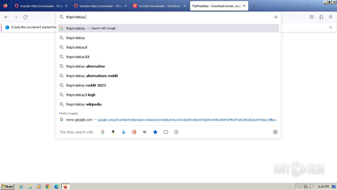
Task: Click the 6:26 PM system clock
Action: (324, 187)
